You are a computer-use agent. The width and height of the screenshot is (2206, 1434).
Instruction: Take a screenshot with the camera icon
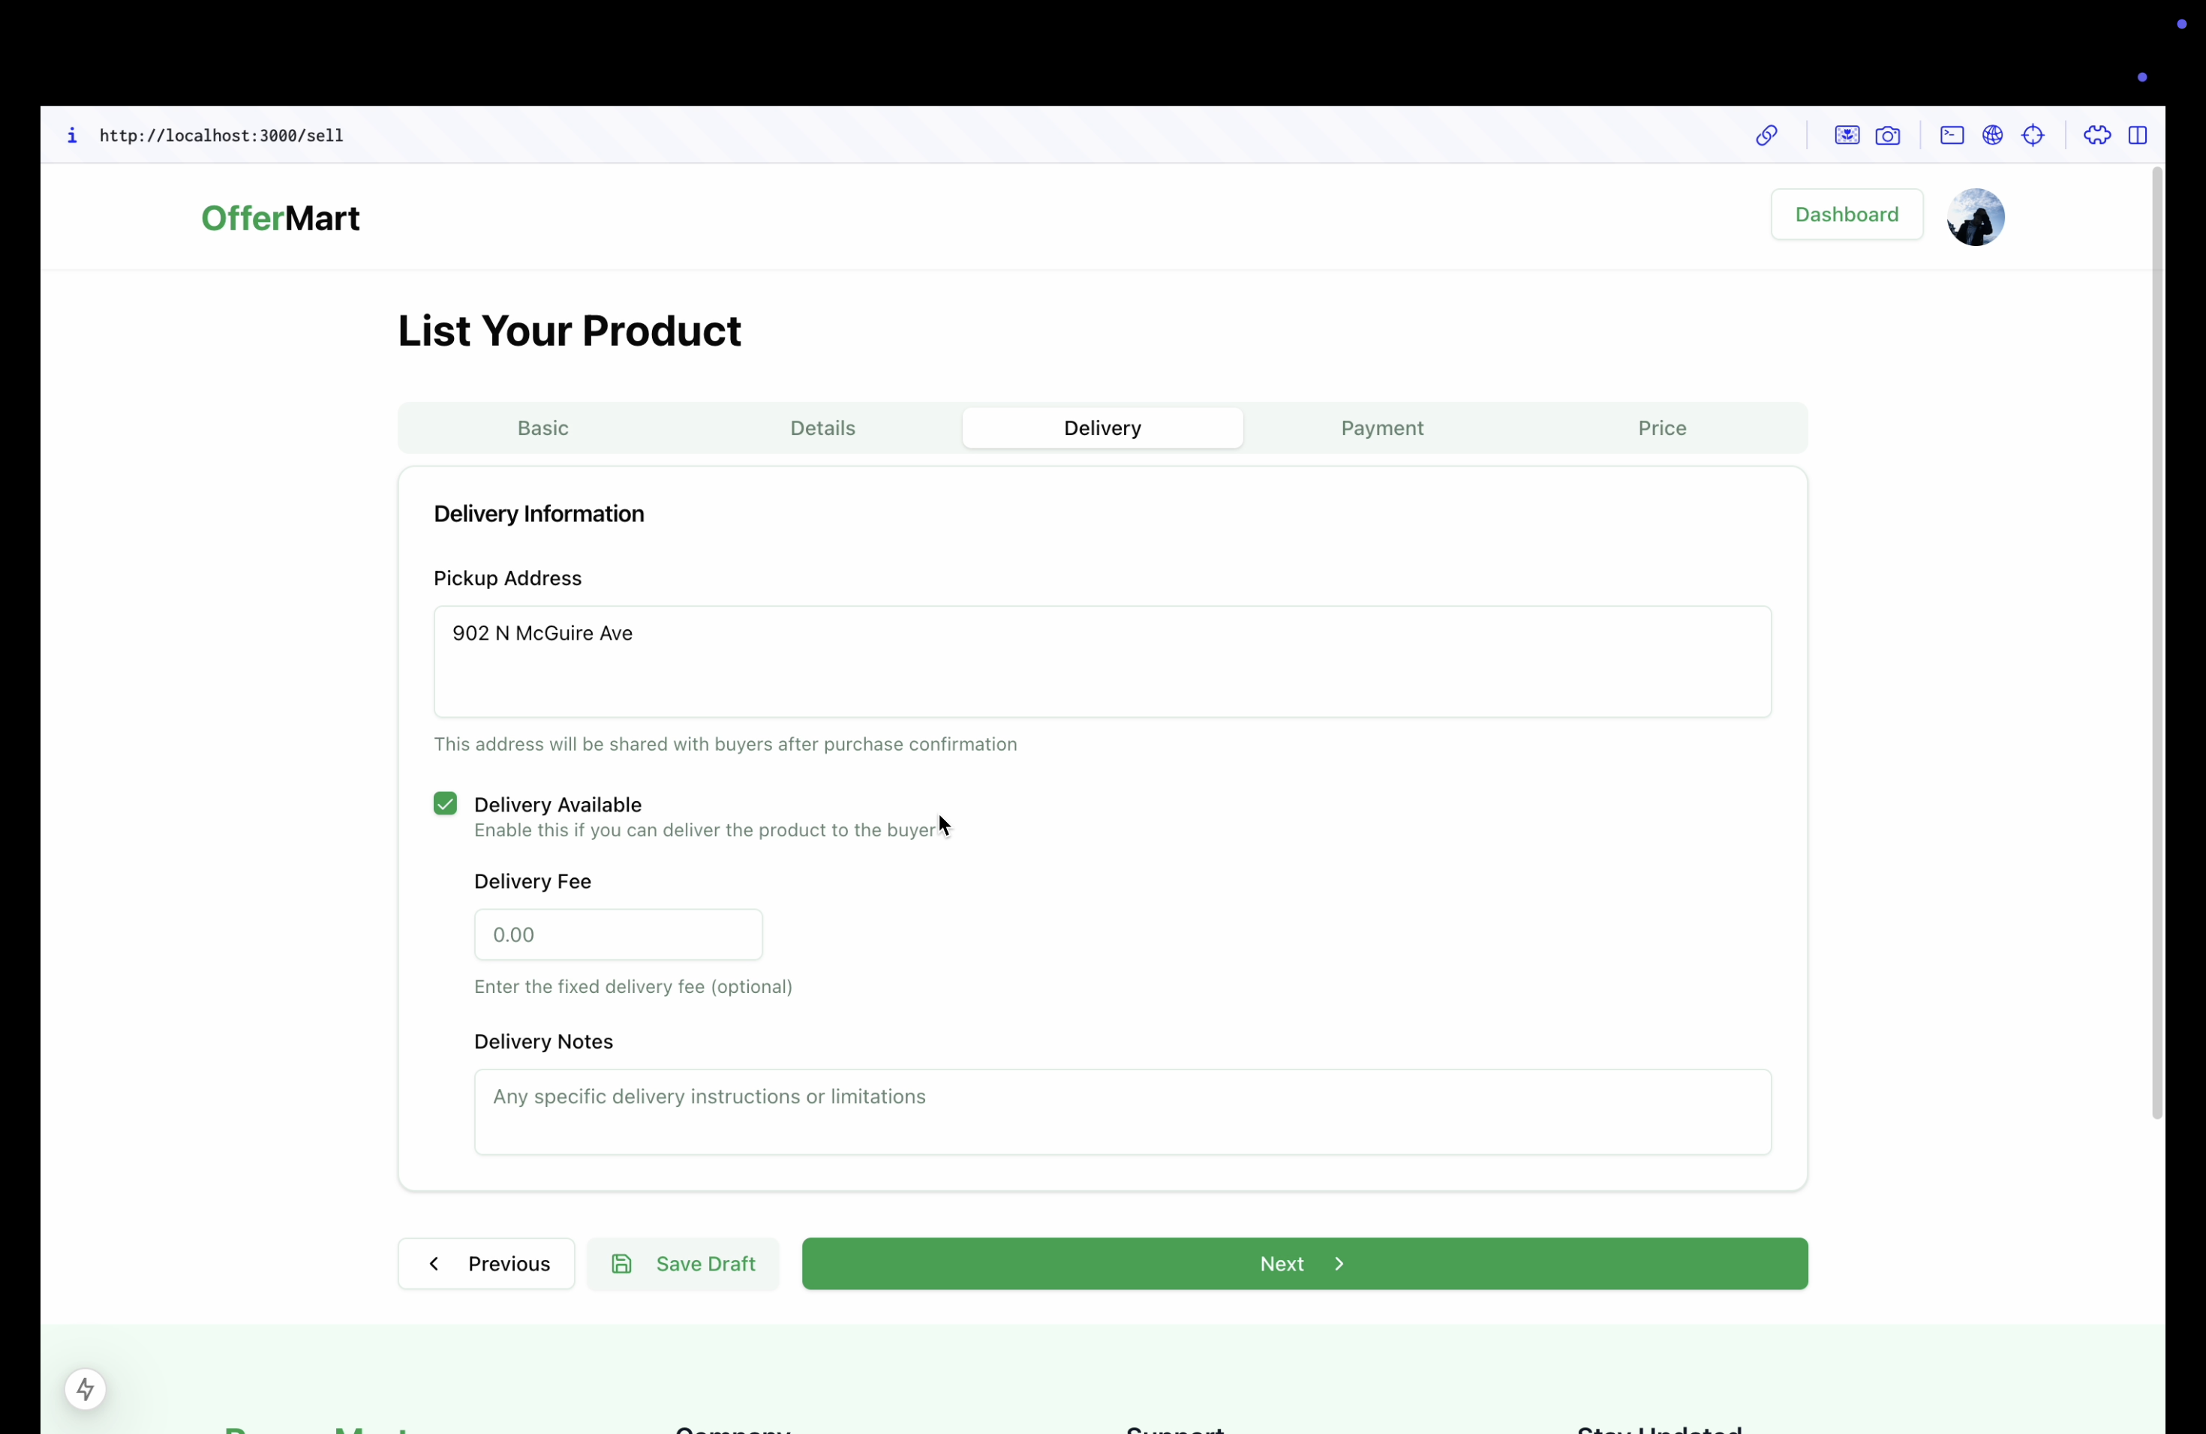[1887, 136]
